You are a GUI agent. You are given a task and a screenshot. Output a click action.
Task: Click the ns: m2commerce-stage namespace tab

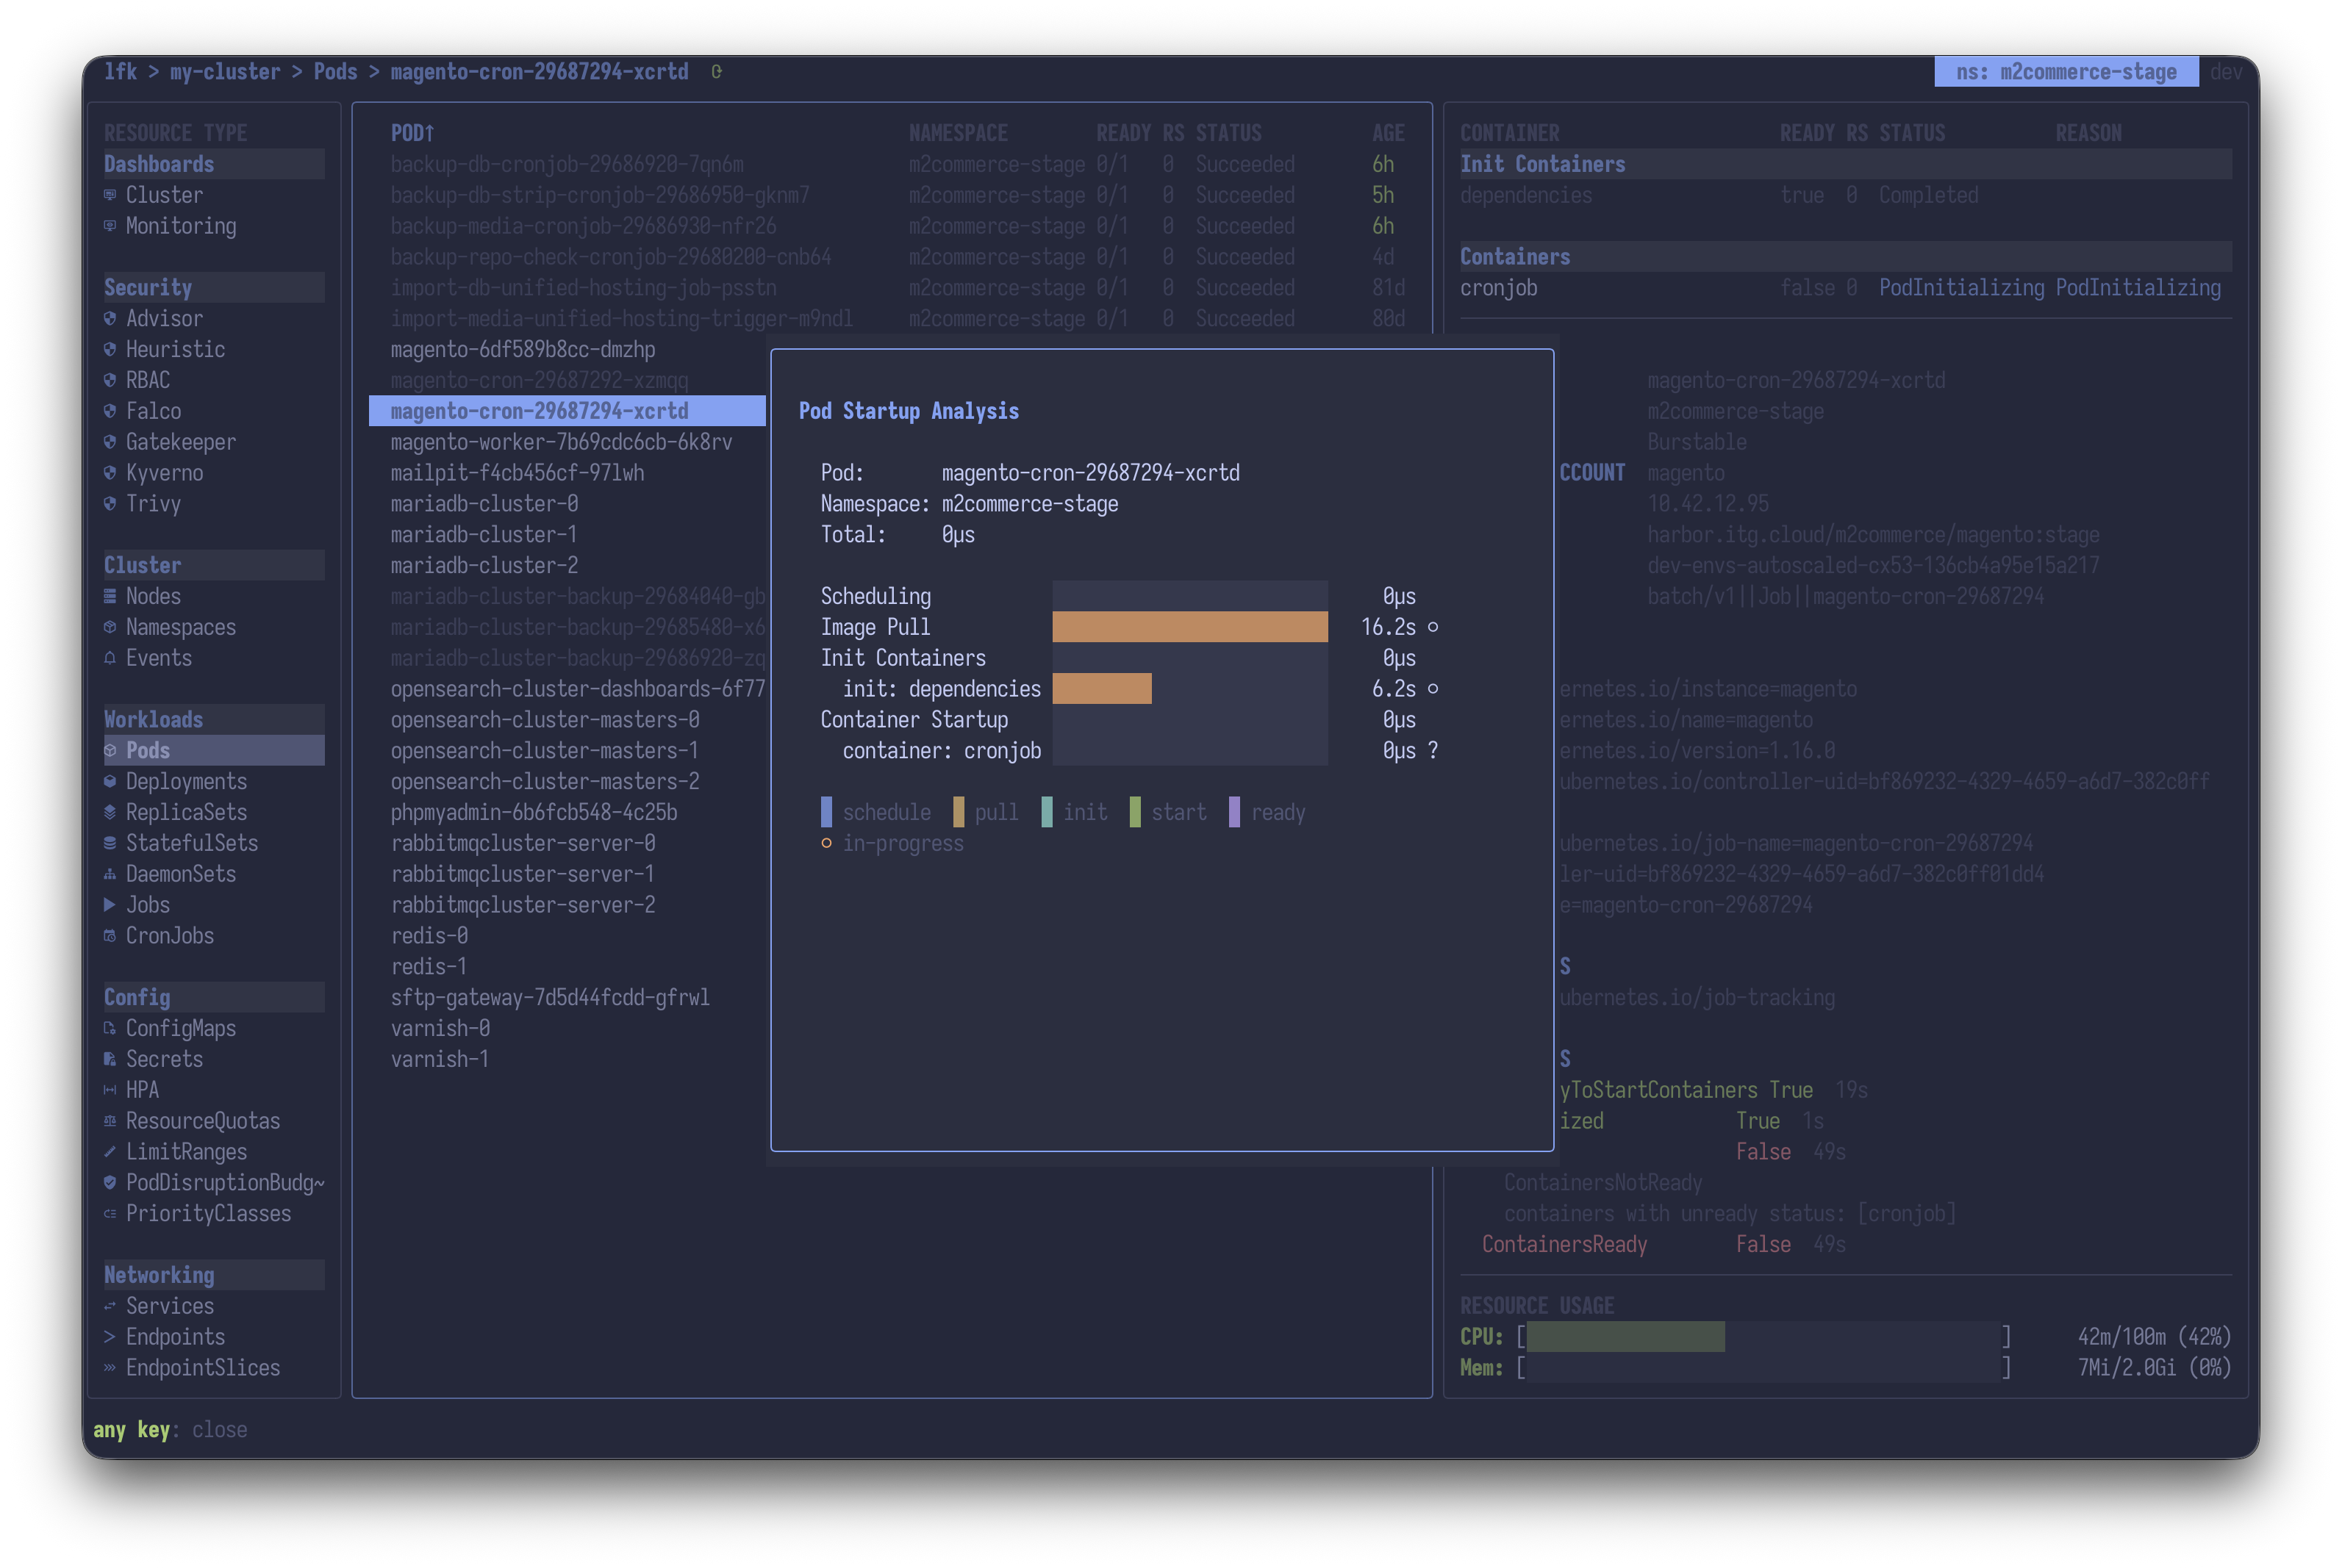[x=2066, y=72]
